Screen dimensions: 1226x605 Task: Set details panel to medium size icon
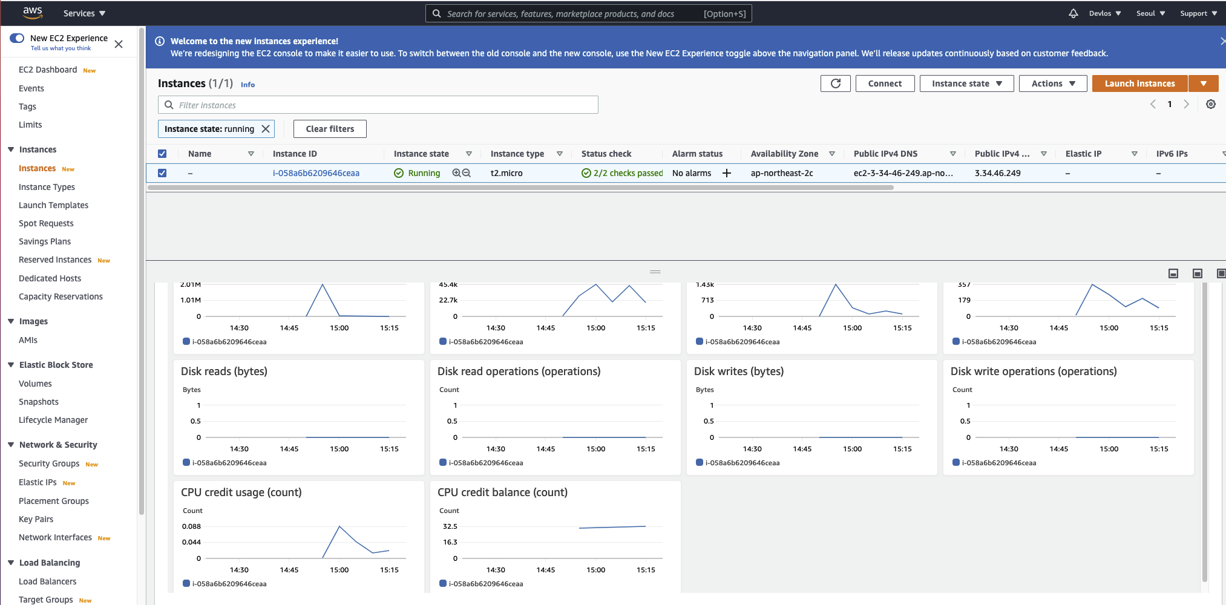tap(1198, 273)
